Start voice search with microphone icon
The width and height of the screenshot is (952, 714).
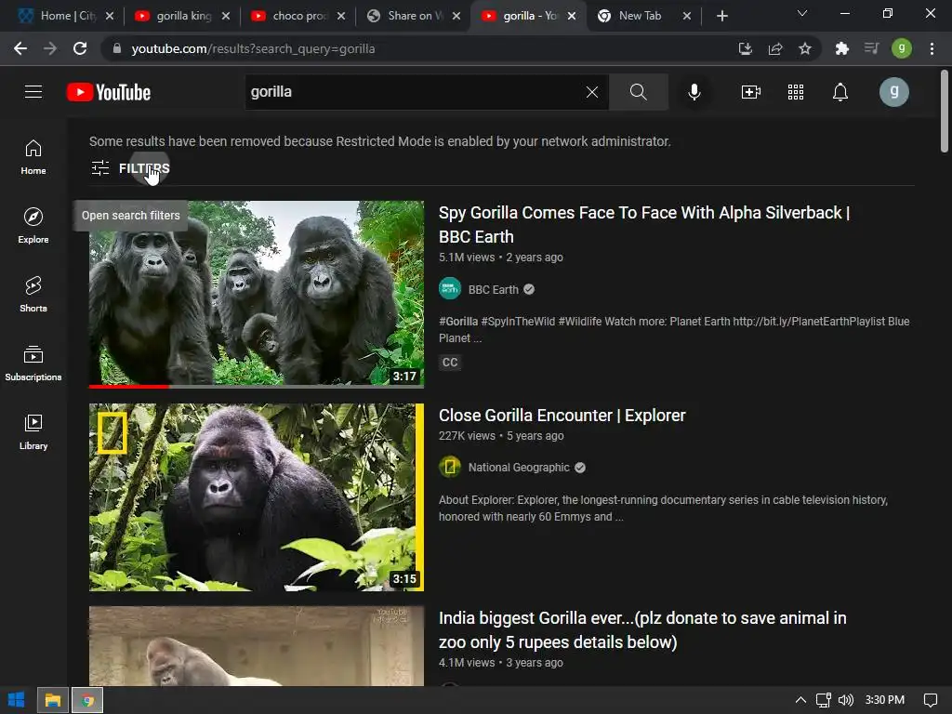(694, 92)
